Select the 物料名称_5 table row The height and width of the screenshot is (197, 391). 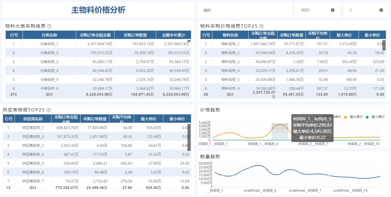point(231,79)
